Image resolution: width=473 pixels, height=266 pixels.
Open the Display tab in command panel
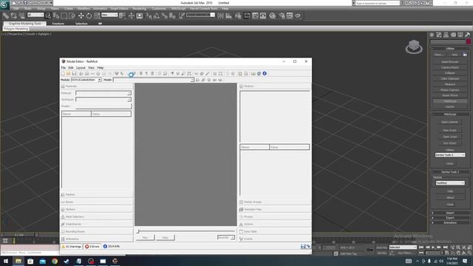tap(460, 35)
